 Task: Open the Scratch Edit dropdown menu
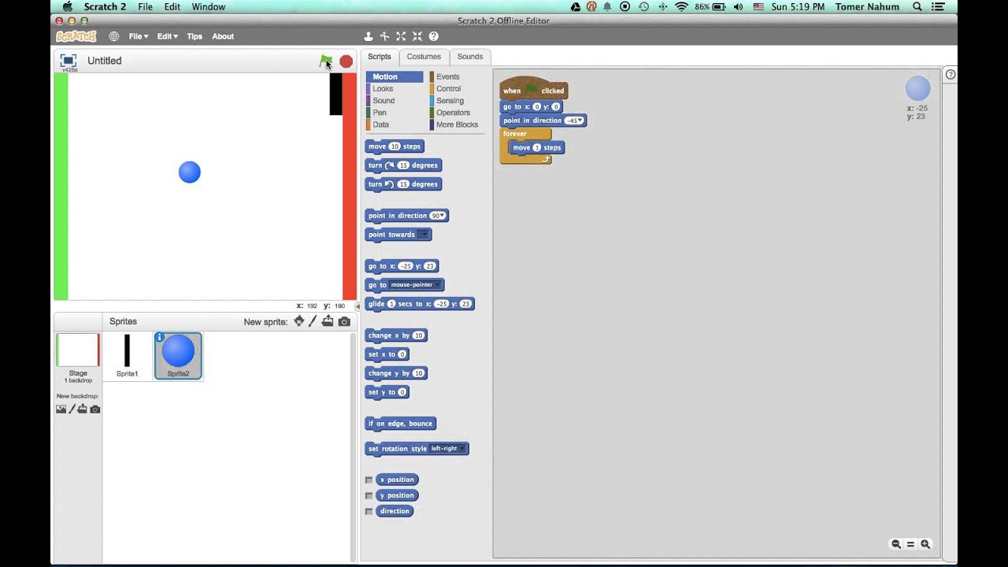[167, 36]
